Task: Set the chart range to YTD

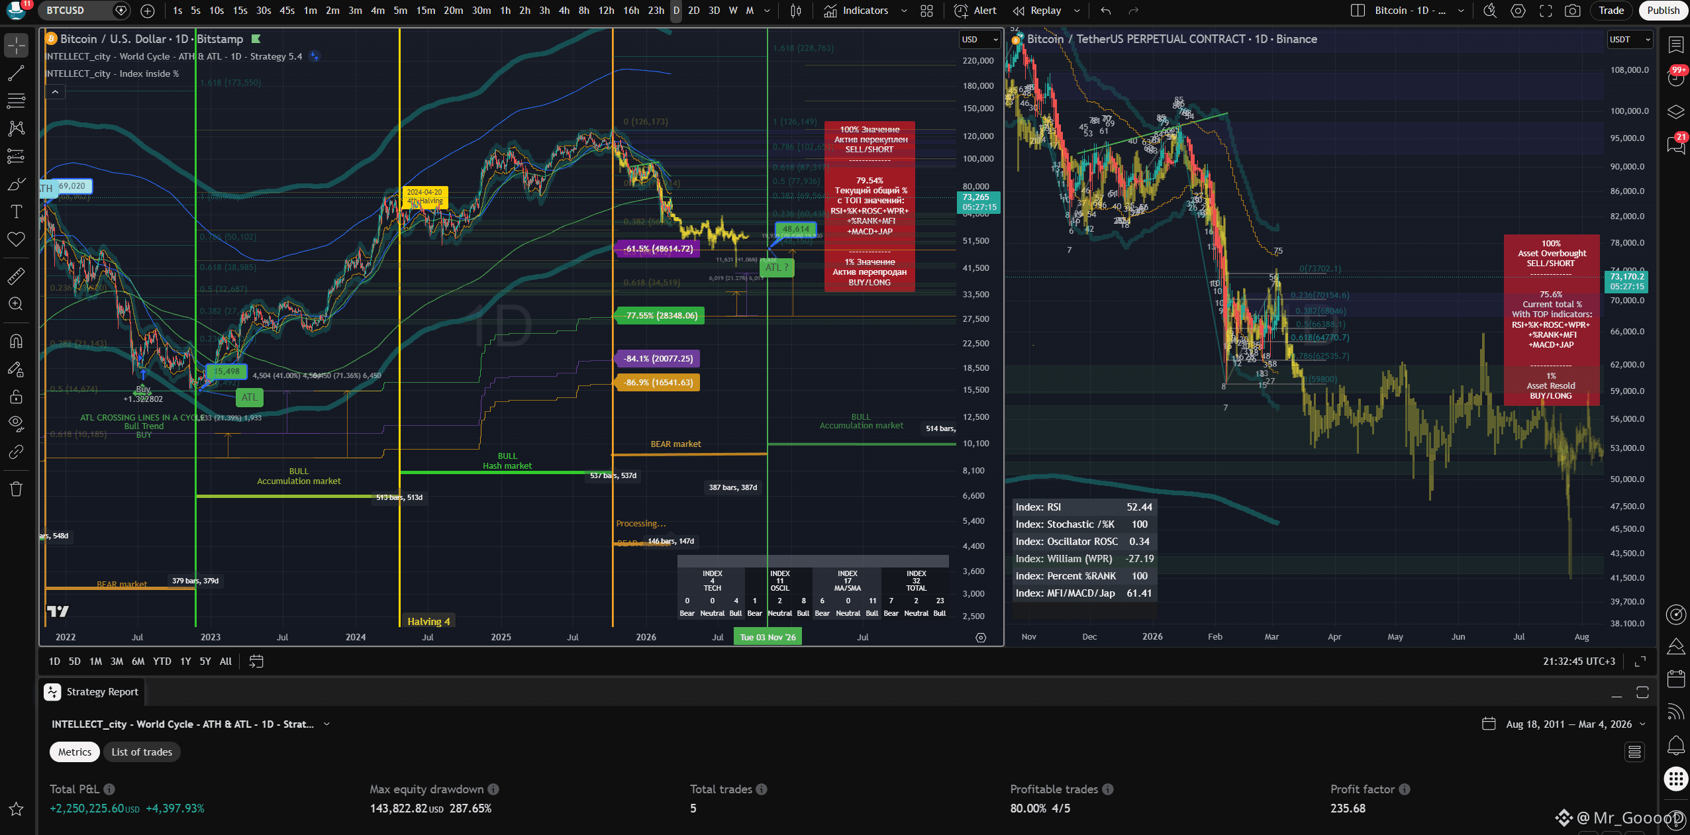Action: tap(162, 662)
